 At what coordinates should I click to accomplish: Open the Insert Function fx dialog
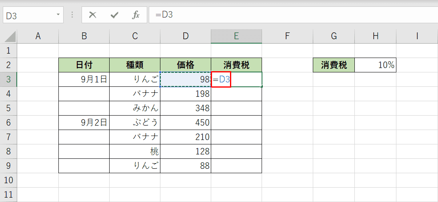136,15
